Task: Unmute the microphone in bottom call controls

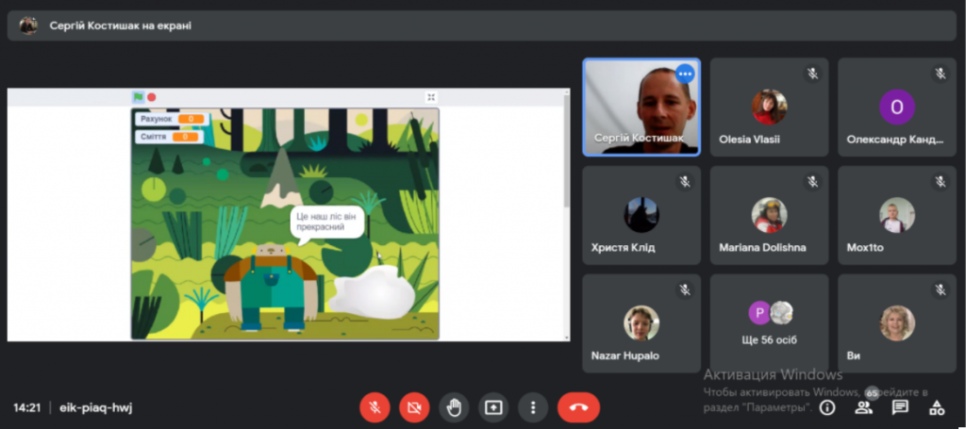Action: coord(375,407)
